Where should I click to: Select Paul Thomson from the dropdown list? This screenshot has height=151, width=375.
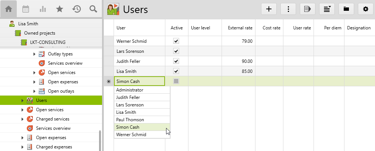128,120
